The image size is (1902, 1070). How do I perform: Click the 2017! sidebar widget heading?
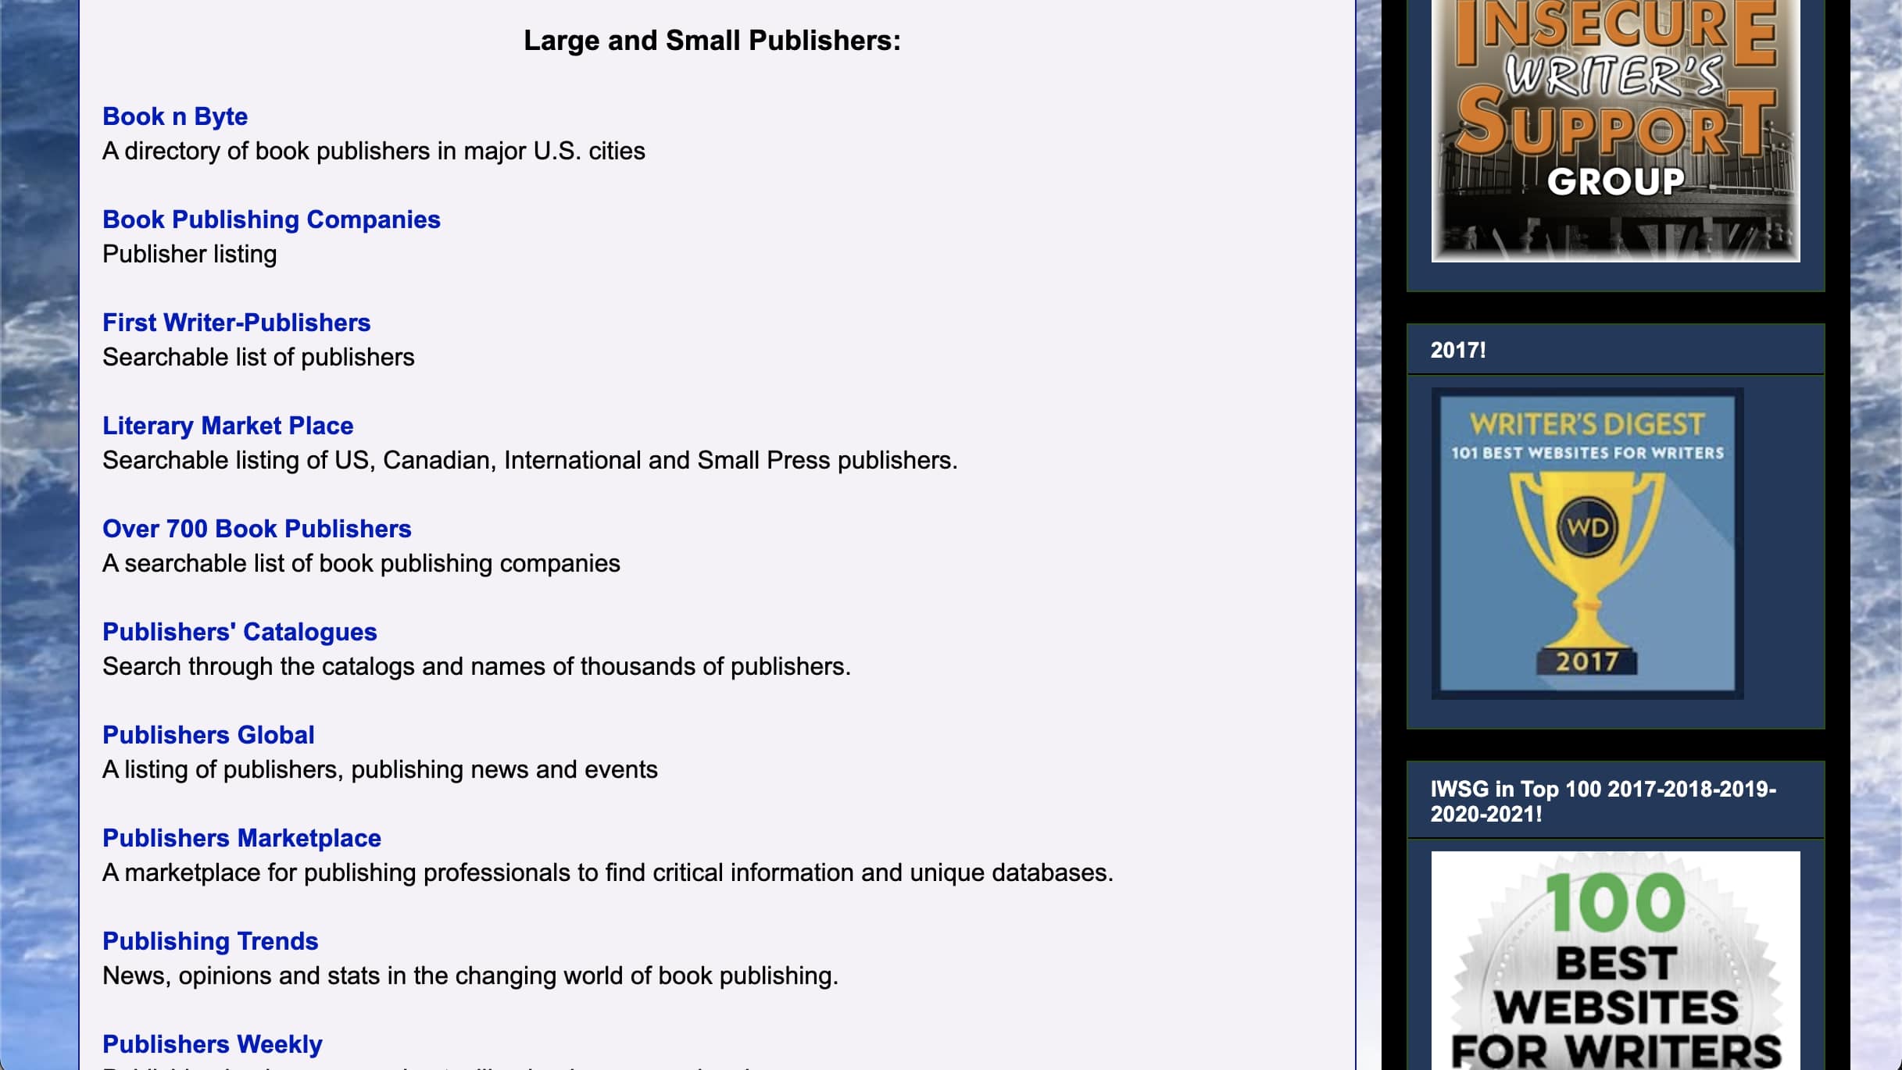pos(1457,350)
